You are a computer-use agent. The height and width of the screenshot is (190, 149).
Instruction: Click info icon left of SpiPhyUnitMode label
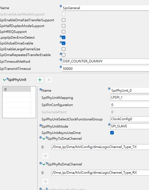pos(41,125)
